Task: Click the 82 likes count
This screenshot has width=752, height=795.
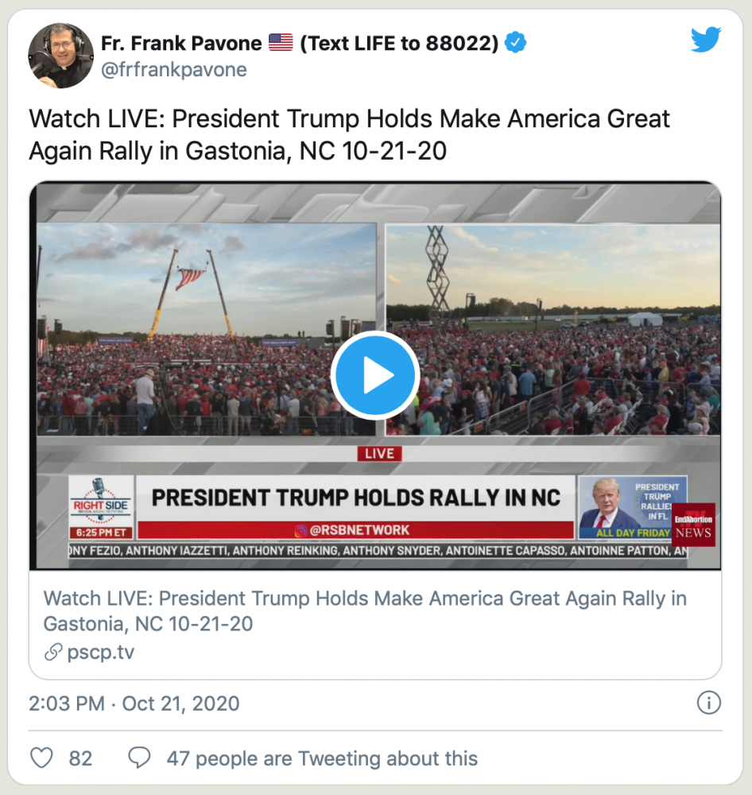Action: [80, 758]
